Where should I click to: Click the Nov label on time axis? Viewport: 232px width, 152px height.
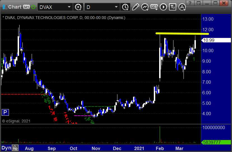(96, 148)
